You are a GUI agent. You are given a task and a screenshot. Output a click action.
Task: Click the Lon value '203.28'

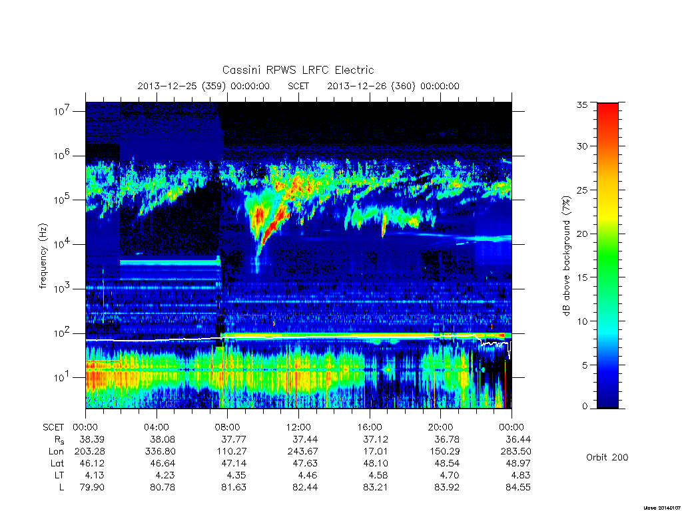point(90,452)
